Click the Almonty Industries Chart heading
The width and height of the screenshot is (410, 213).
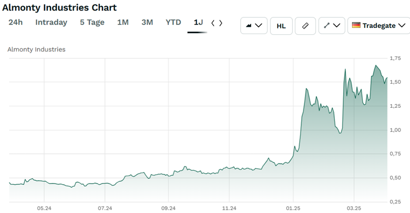[59, 7]
